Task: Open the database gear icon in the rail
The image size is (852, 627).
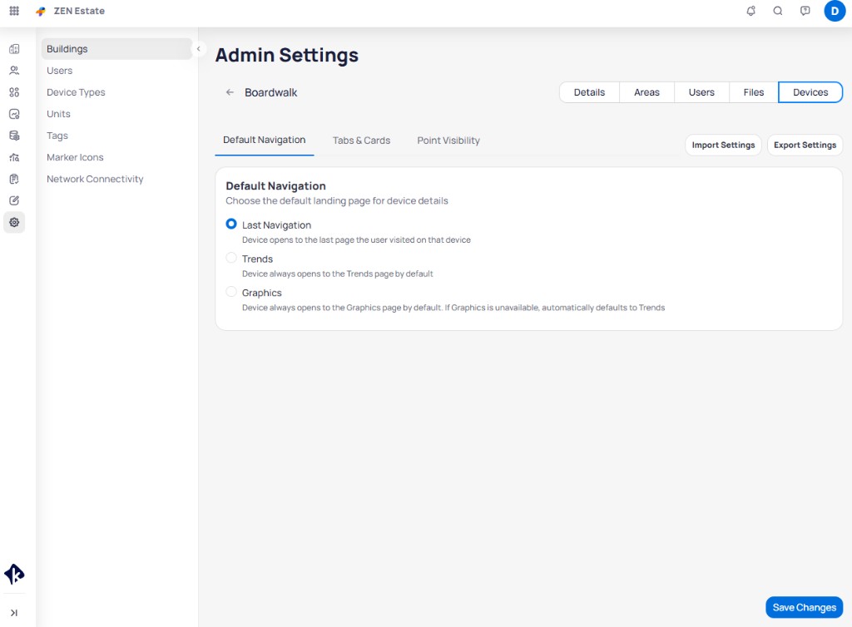Action: [x=14, y=136]
